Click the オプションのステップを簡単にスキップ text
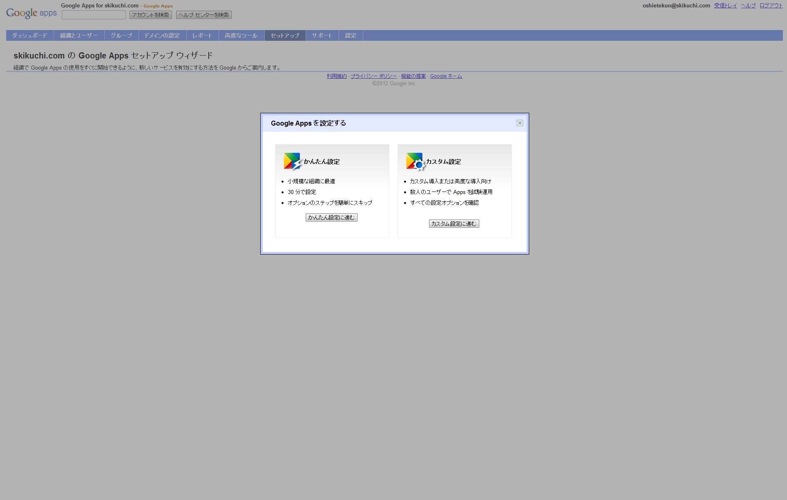This screenshot has width=787, height=500. click(330, 203)
